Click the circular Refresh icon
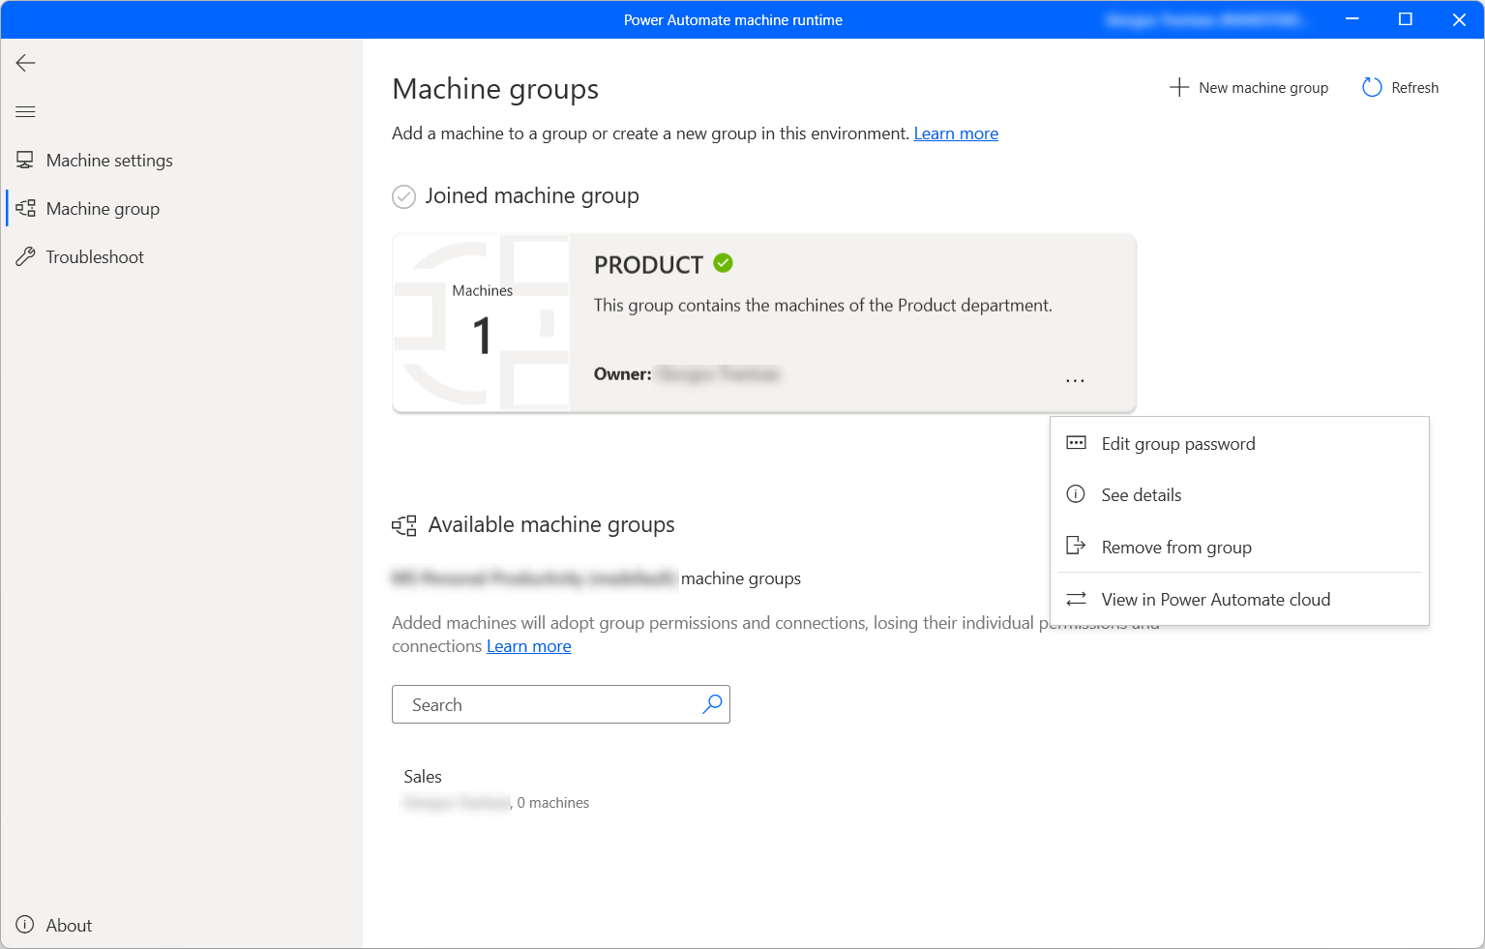The height and width of the screenshot is (949, 1485). [1372, 87]
